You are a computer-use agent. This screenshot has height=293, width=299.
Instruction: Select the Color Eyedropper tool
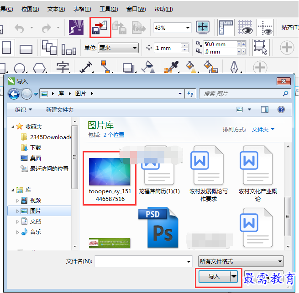pos(172,67)
